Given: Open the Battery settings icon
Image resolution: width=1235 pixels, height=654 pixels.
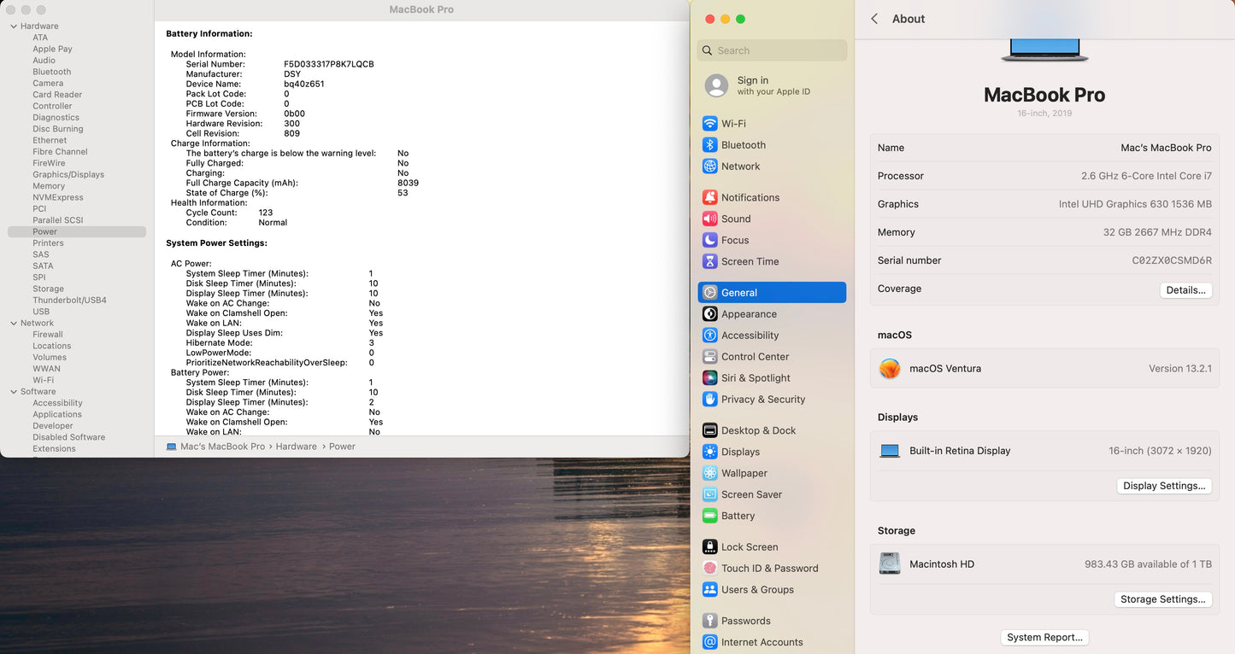Looking at the screenshot, I should [x=709, y=516].
